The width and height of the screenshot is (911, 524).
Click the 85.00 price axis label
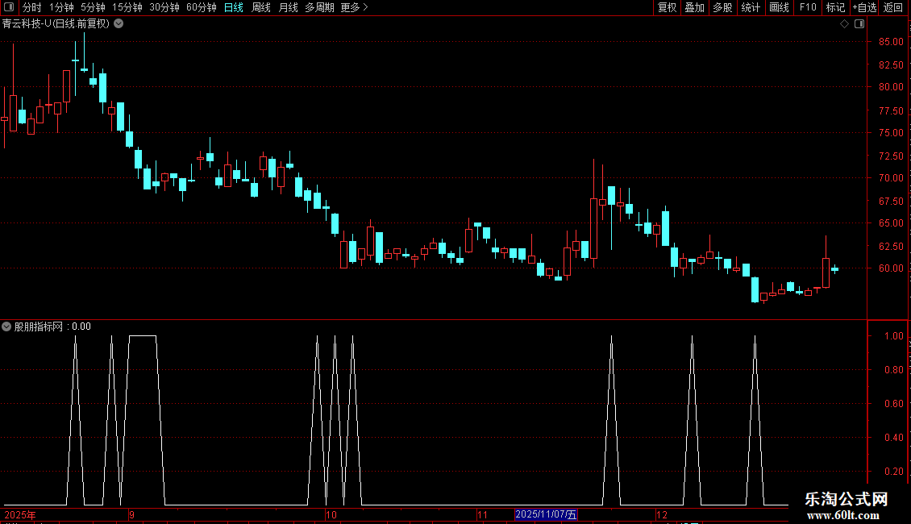pyautogui.click(x=891, y=42)
